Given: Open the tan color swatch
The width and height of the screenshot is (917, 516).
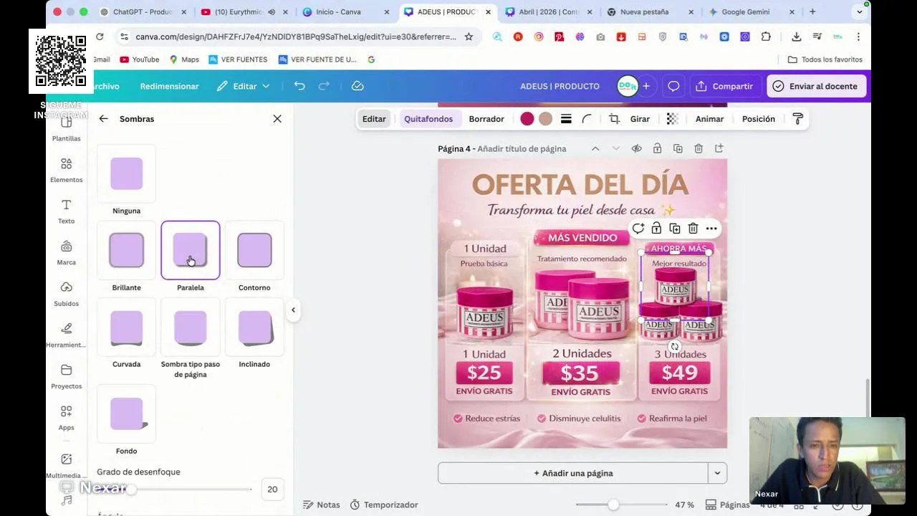Looking at the screenshot, I should [545, 119].
